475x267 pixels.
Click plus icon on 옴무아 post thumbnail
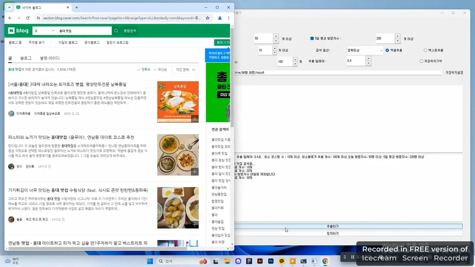click(x=194, y=171)
